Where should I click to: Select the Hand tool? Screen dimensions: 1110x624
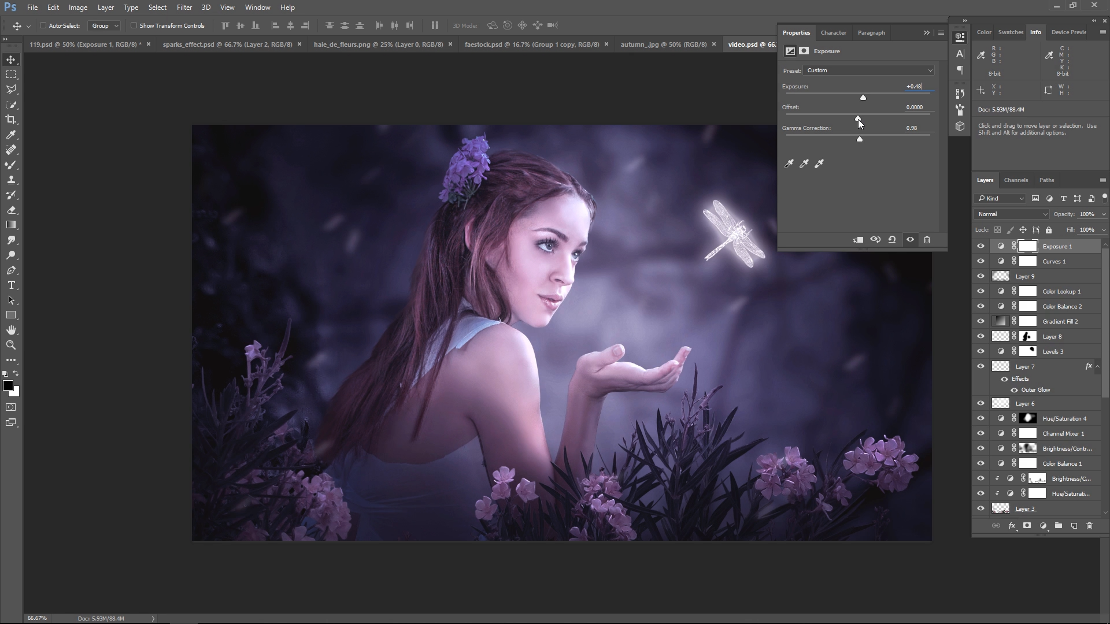[11, 330]
